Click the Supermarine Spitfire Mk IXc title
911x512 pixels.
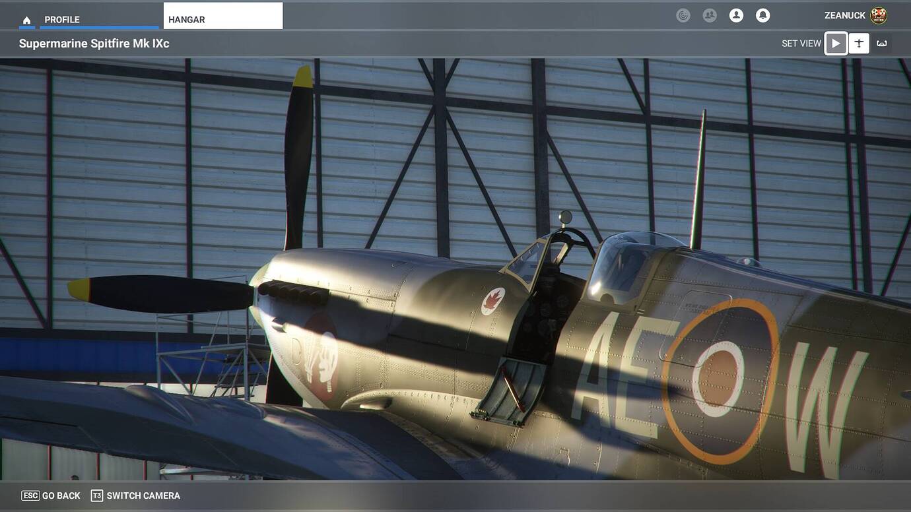94,43
